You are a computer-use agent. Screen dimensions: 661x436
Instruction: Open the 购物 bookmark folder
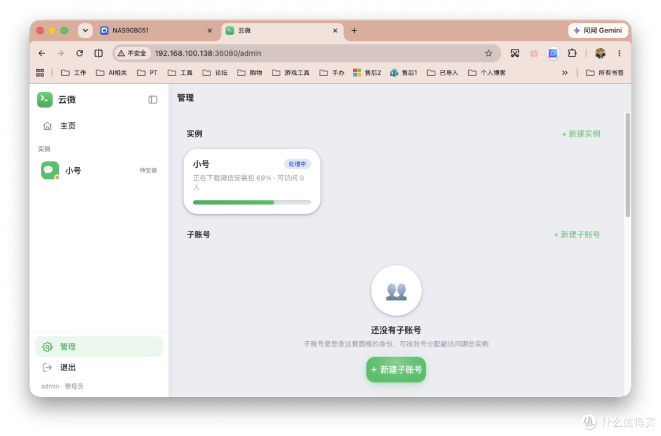250,72
